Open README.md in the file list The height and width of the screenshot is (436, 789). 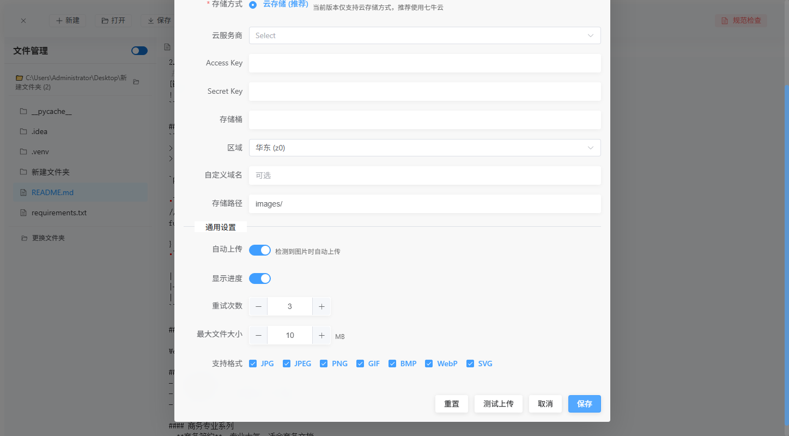pos(52,192)
